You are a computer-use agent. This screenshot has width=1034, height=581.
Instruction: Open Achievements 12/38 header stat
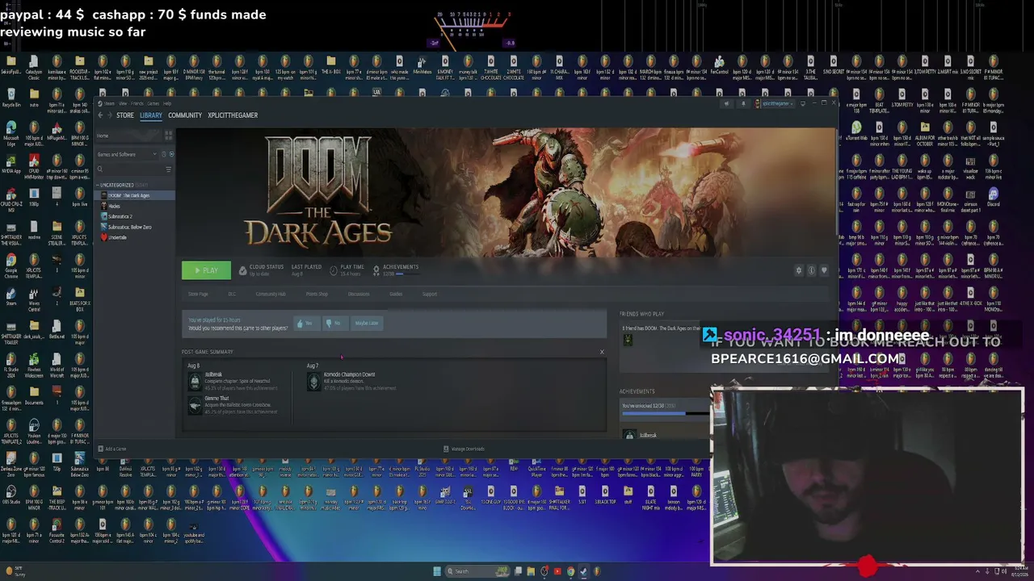point(396,270)
